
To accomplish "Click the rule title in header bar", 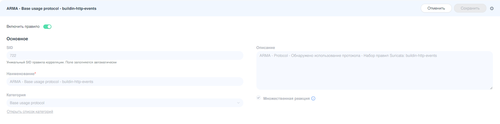I will click(51, 8).
